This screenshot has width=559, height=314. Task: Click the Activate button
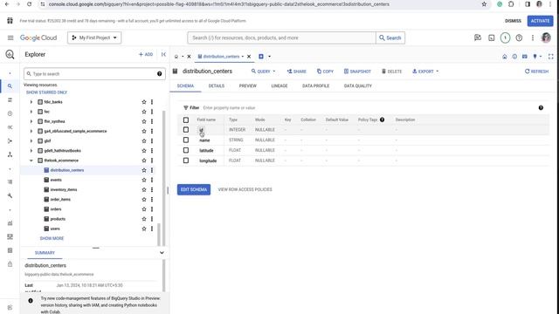click(x=540, y=21)
